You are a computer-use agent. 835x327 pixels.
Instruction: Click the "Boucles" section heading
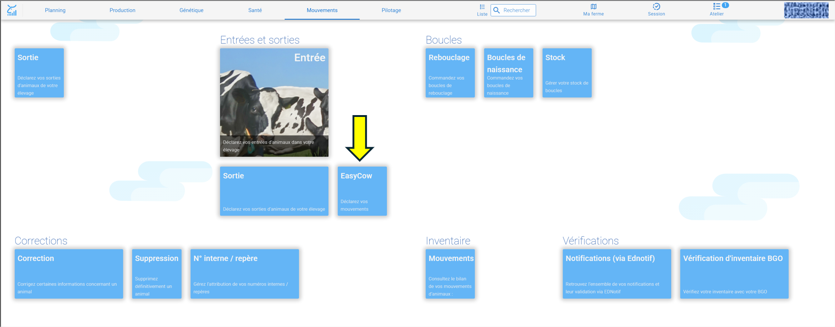click(443, 40)
